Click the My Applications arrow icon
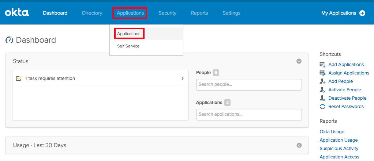Viewport: 374px width, 161px height. pyautogui.click(x=362, y=13)
